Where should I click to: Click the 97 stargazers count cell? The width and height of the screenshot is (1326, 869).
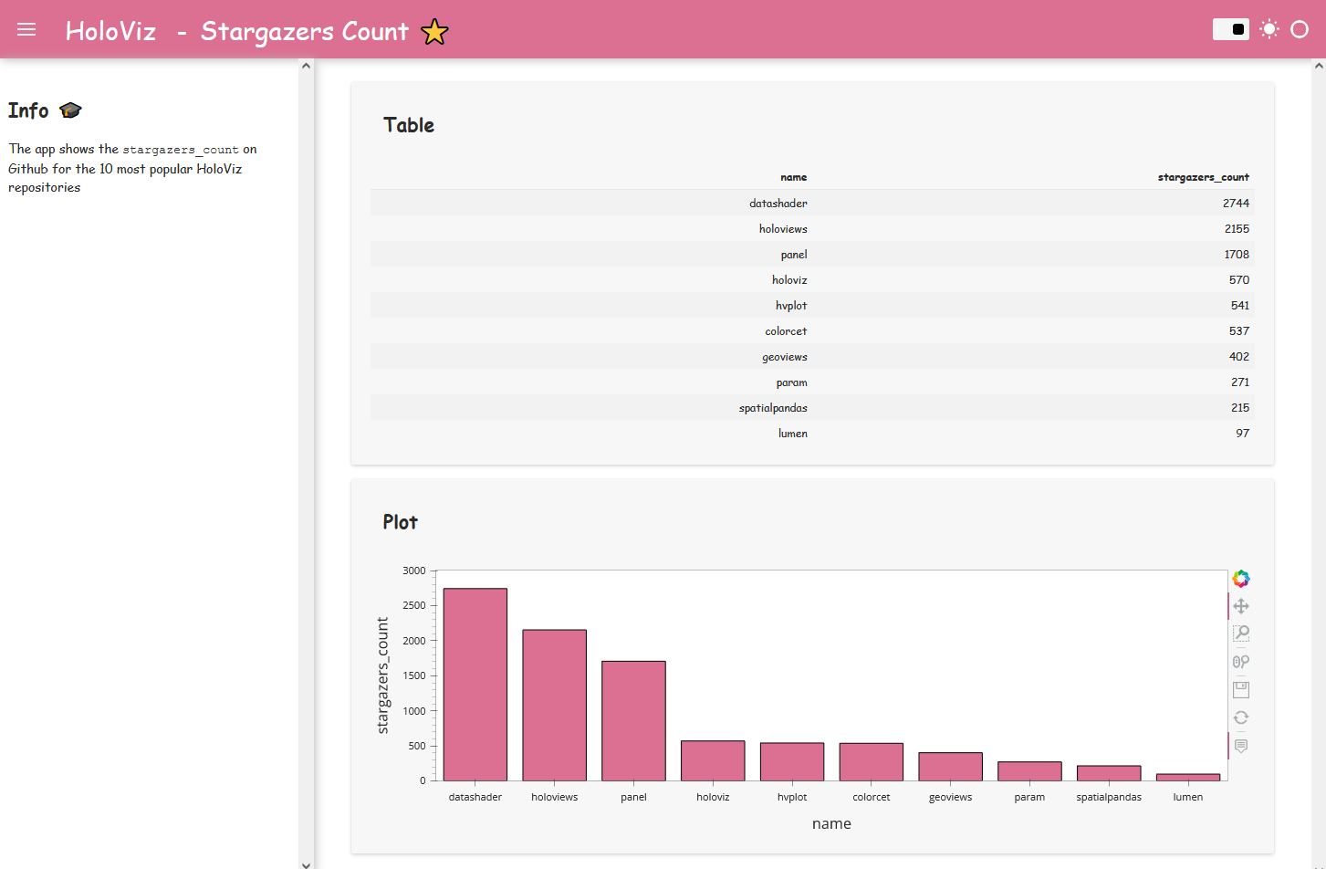tap(1242, 433)
